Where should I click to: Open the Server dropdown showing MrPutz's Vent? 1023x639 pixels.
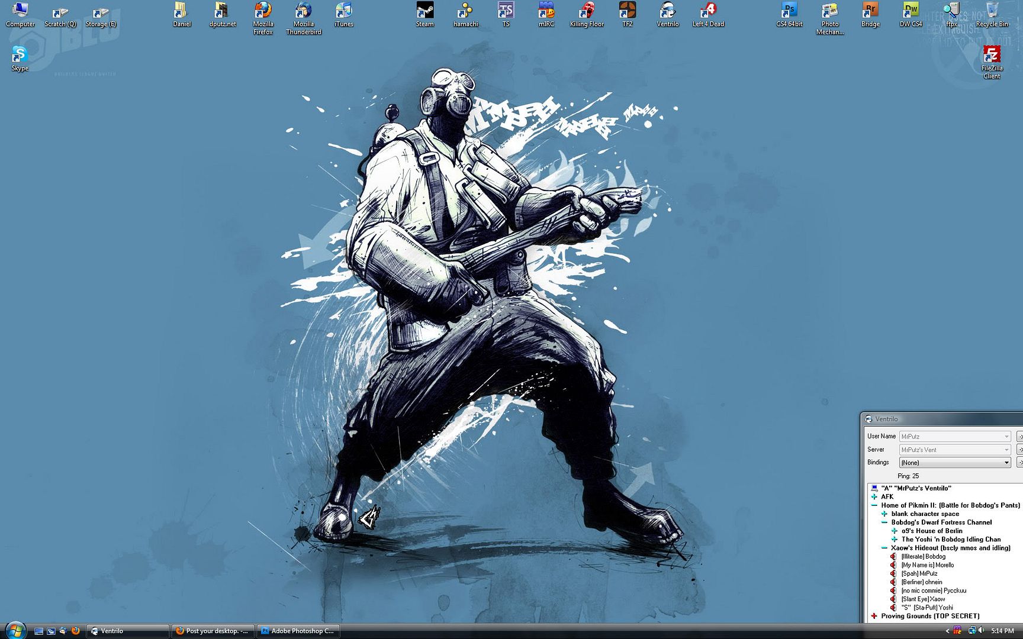tap(1006, 450)
